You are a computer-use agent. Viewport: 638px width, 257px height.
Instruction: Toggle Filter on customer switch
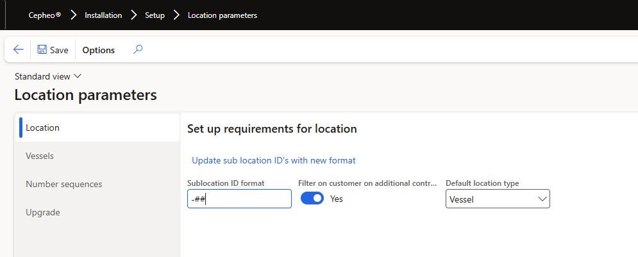pos(312,199)
